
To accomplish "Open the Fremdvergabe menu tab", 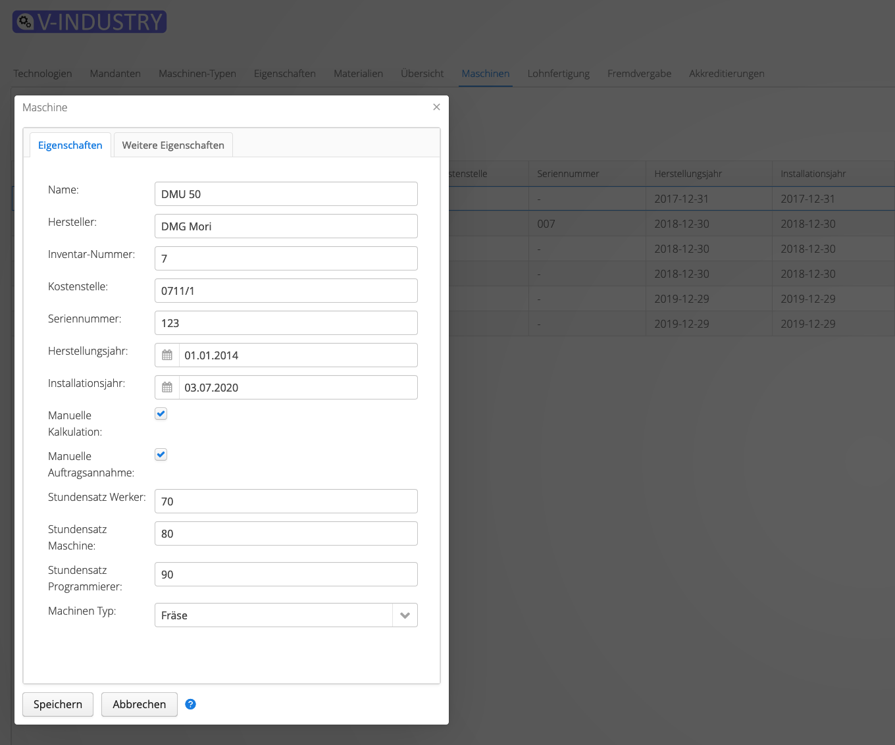I will coord(640,74).
